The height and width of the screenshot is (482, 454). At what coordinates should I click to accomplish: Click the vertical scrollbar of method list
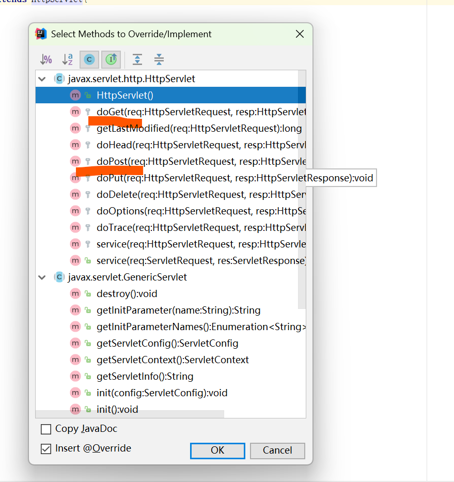point(302,190)
